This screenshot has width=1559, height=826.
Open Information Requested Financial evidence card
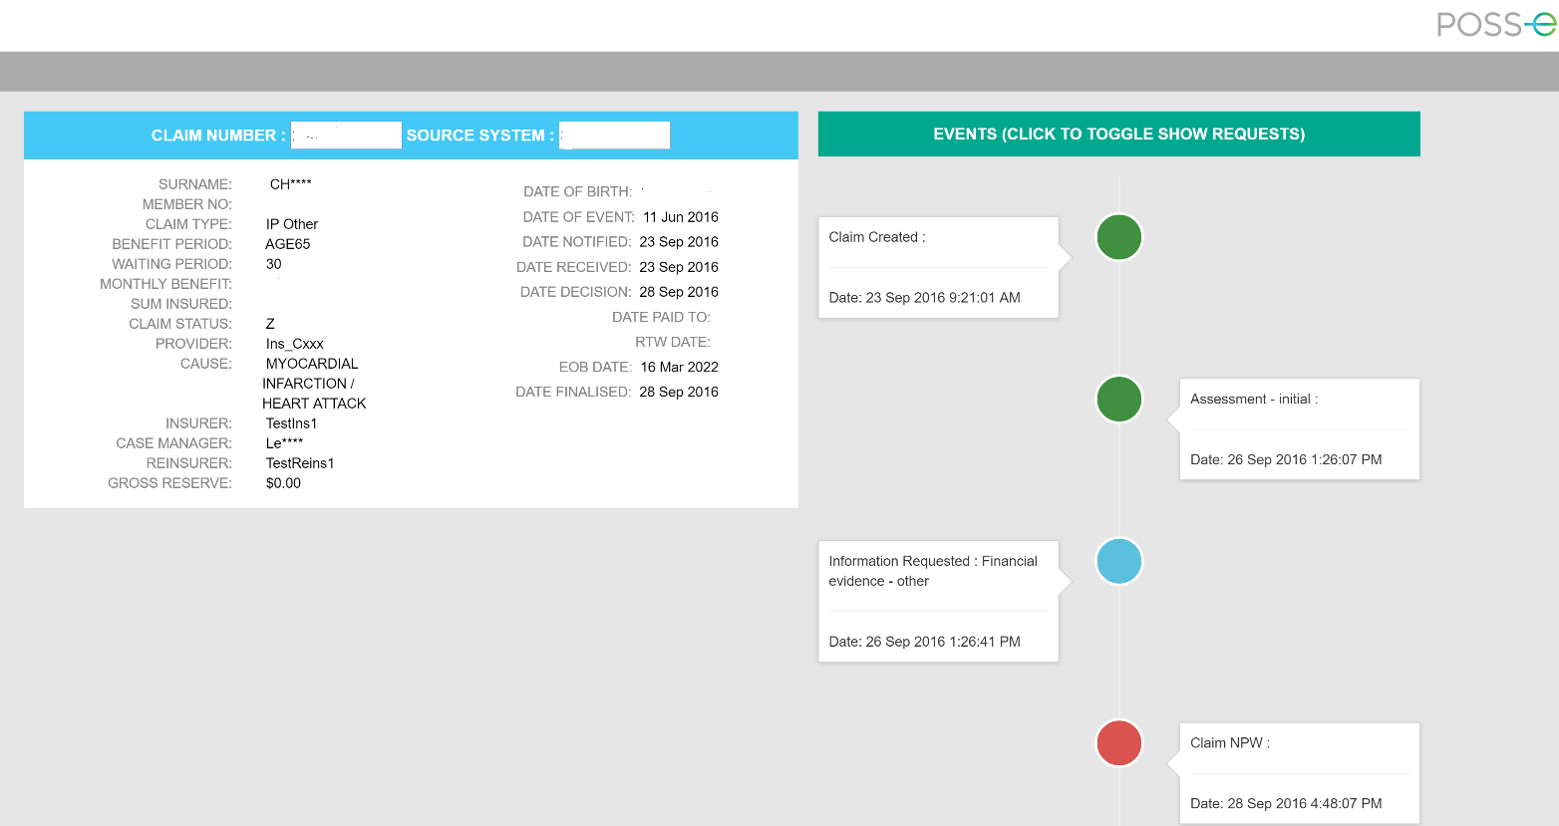[x=937, y=601]
